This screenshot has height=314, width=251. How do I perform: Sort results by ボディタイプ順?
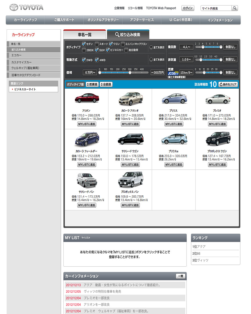[x=75, y=85]
